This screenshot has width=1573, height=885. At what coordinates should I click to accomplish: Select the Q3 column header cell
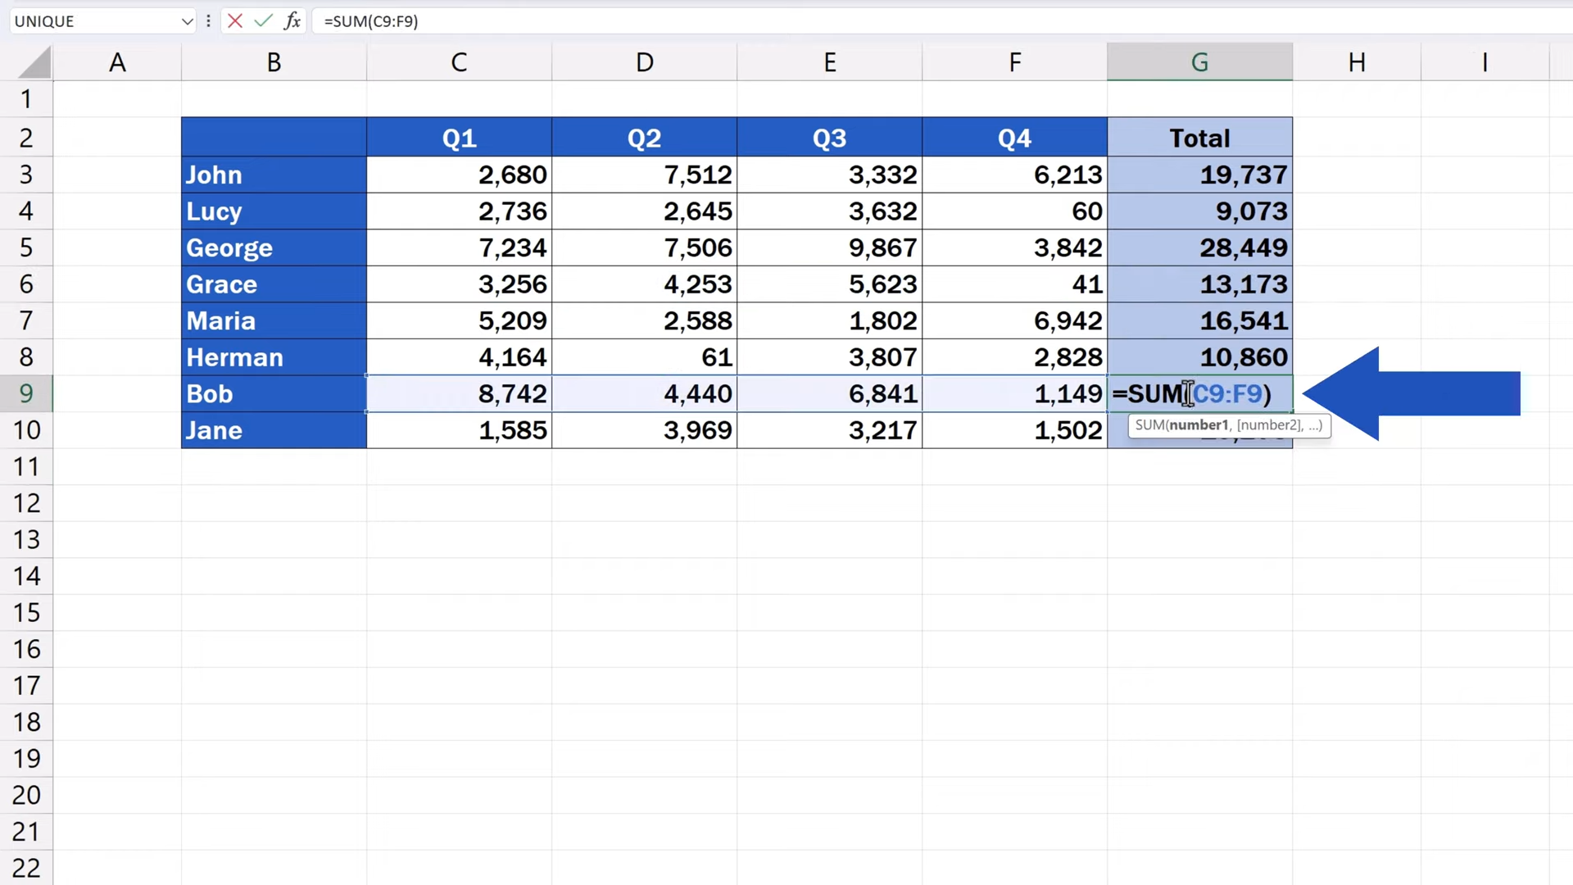pyautogui.click(x=829, y=137)
